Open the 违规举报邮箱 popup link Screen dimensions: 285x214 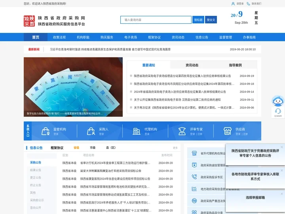pyautogui.click(x=255, y=197)
